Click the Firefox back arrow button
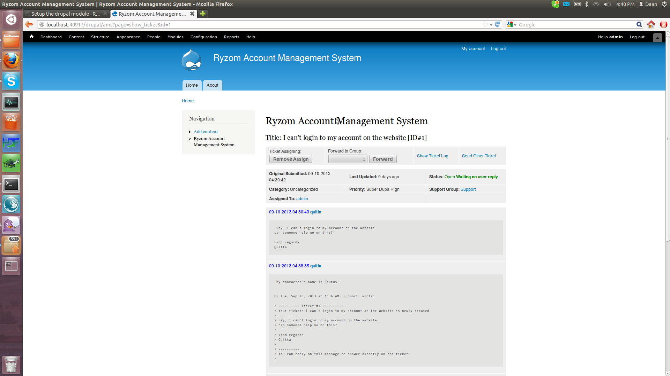 pos(29,24)
